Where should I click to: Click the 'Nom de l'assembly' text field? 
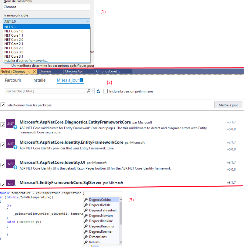point(47,7)
